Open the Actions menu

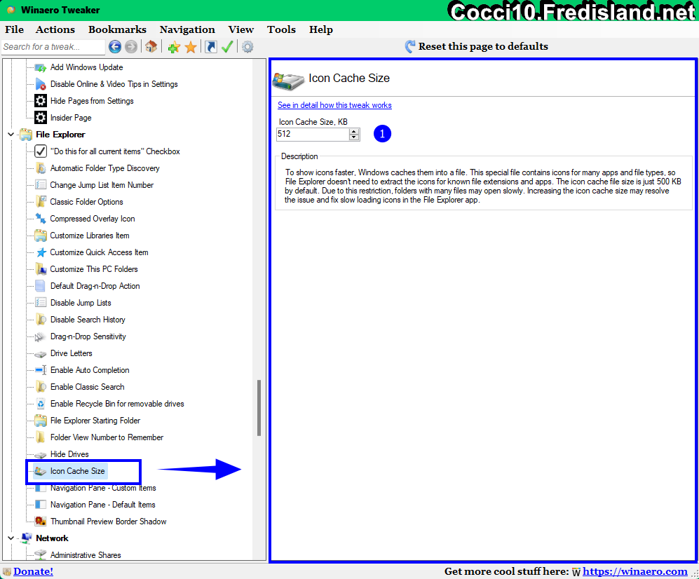tap(55, 29)
